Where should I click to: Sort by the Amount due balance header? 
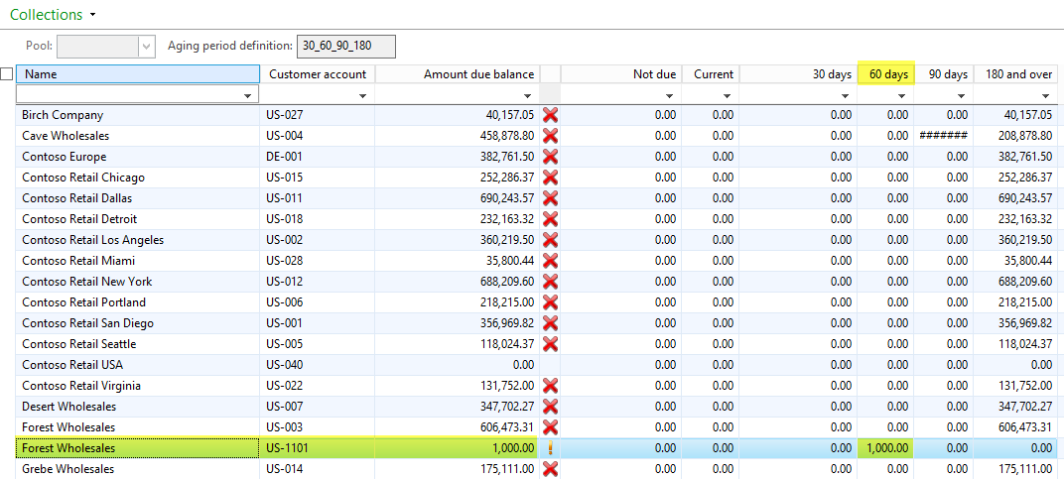click(478, 74)
